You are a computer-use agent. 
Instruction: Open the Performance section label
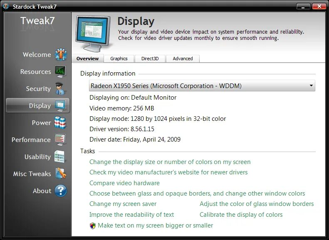coord(31,140)
